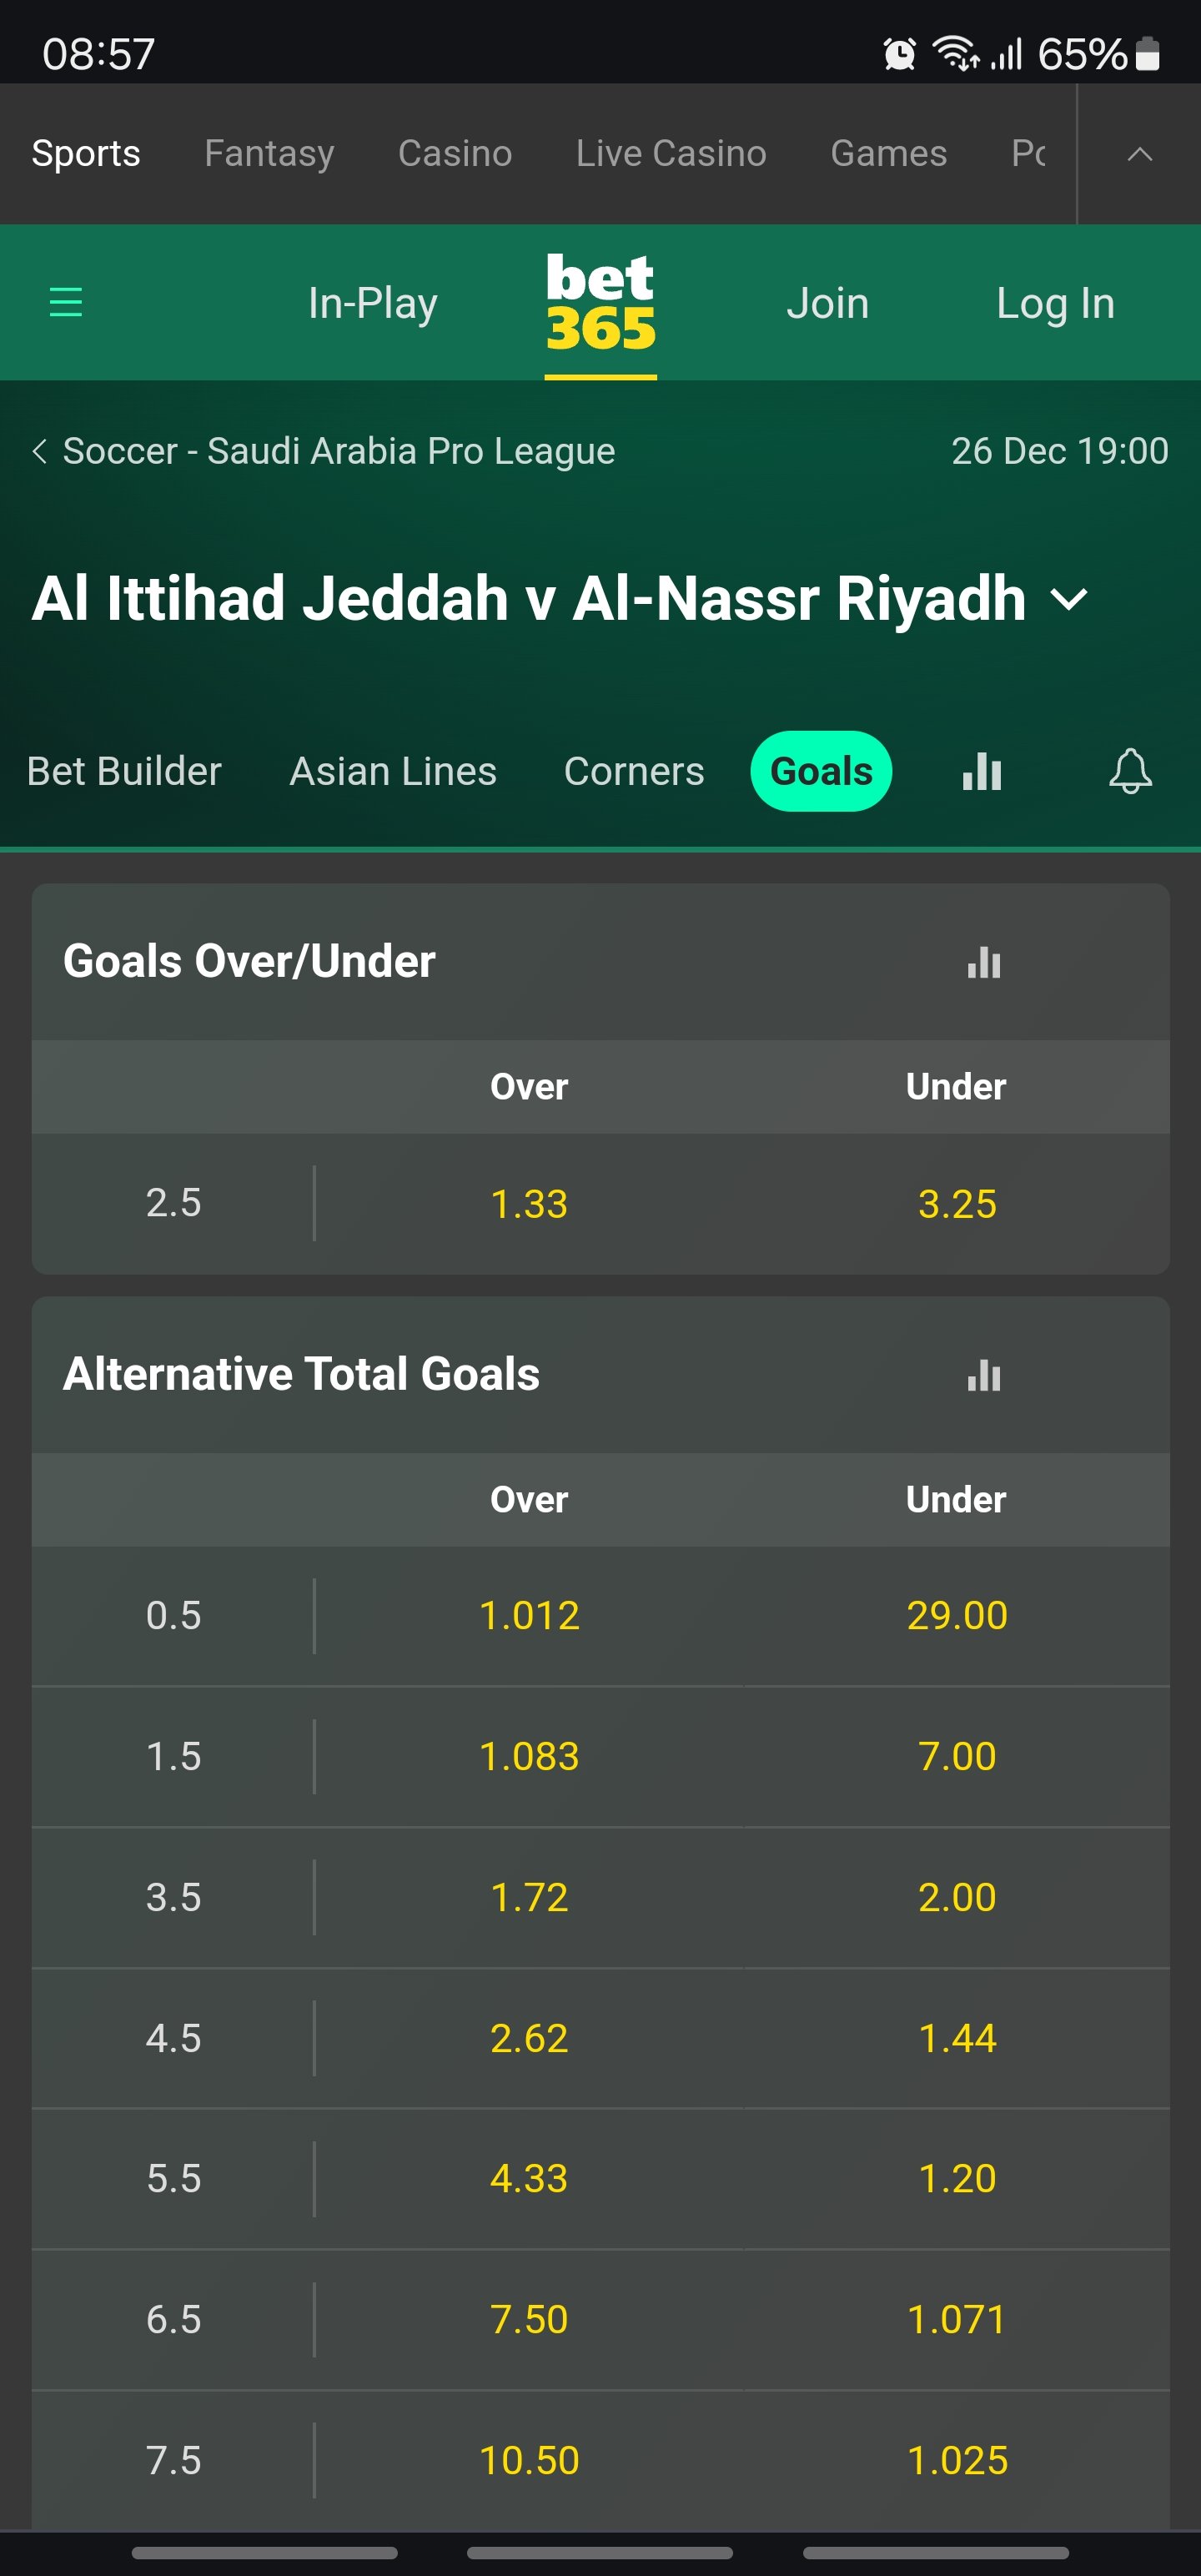Select Under 3.5 goals odds 2.00
This screenshot has width=1201, height=2576.
pos(957,1897)
